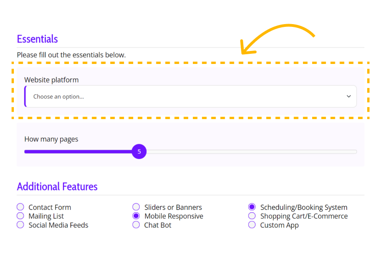This screenshot has height=266, width=382.
Task: Toggle the Mobile Responsive radio button
Action: click(x=136, y=216)
